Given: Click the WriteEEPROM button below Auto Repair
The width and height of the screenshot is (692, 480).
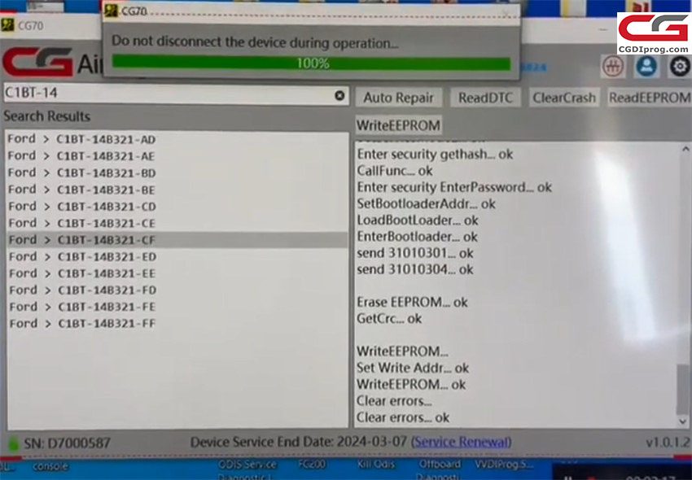Looking at the screenshot, I should pyautogui.click(x=398, y=125).
